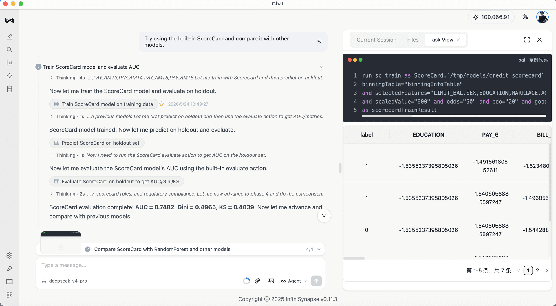Open the language translation icon
The width and height of the screenshot is (556, 306).
point(525,17)
